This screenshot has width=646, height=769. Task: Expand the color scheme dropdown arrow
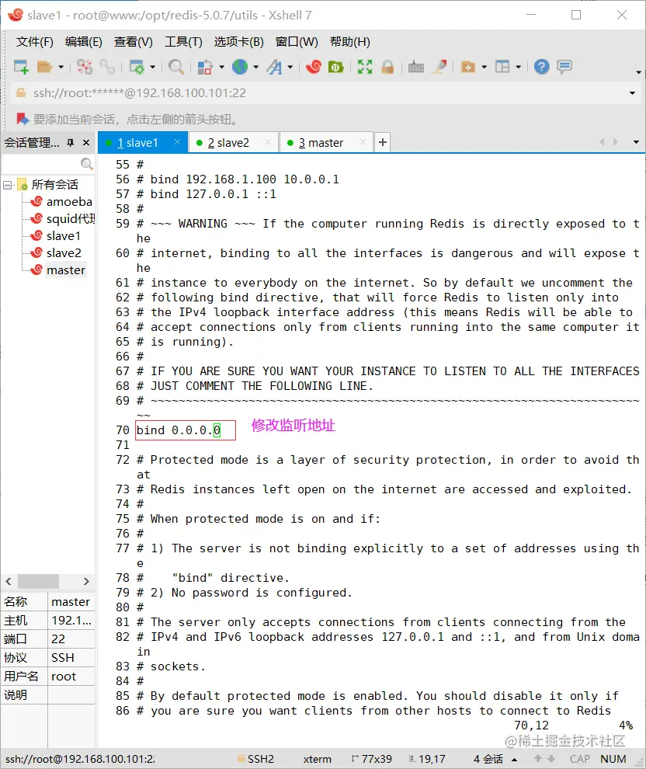click(x=221, y=67)
